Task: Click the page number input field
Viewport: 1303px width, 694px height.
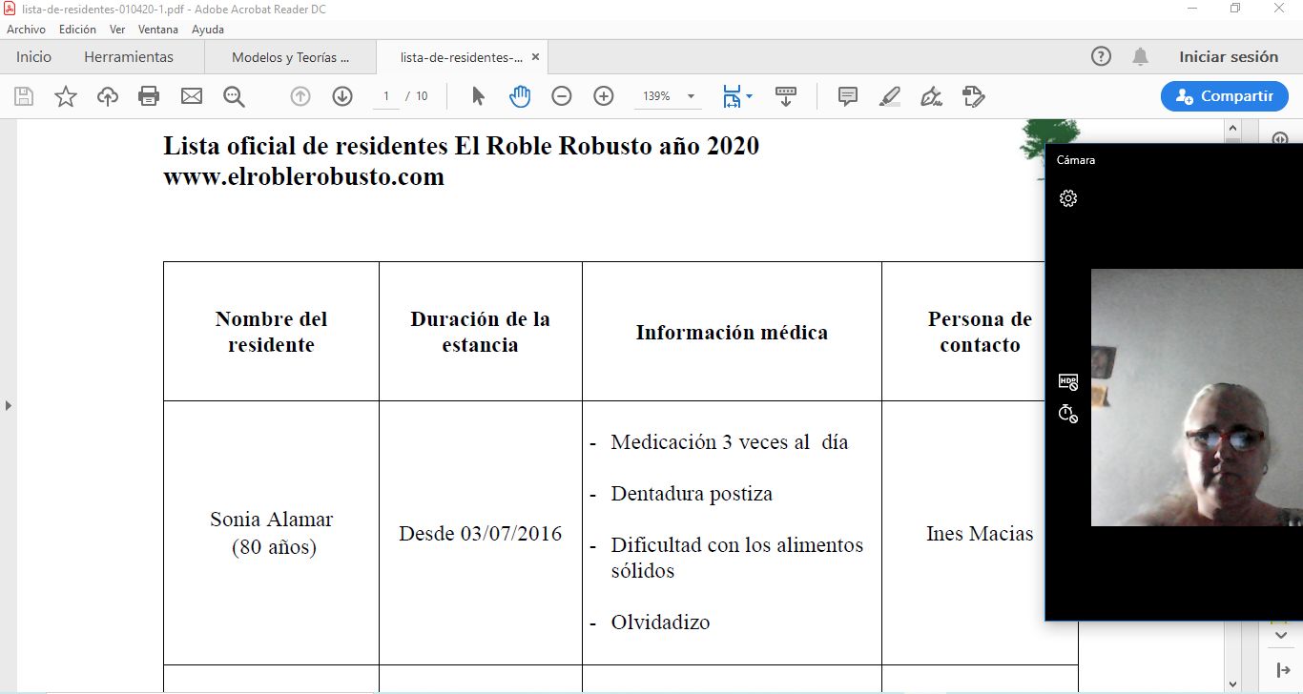Action: point(386,96)
